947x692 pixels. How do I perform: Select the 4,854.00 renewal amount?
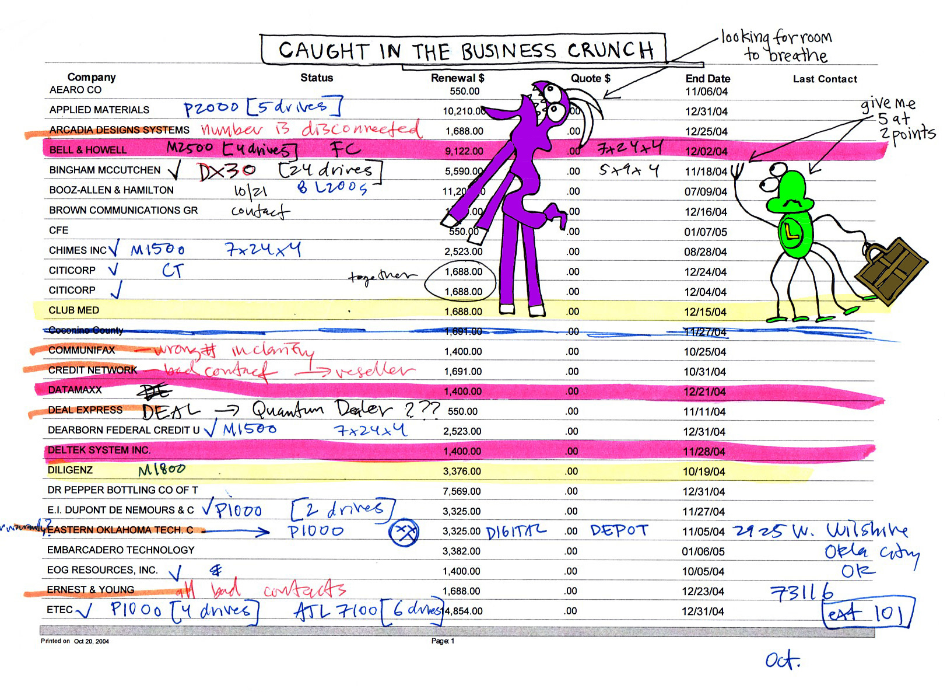coord(464,611)
